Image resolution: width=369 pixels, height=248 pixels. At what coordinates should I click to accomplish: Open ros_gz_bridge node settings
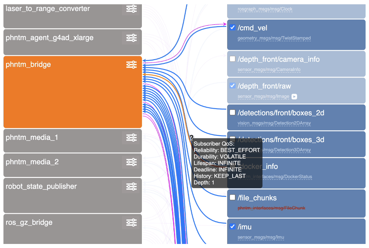(x=131, y=222)
